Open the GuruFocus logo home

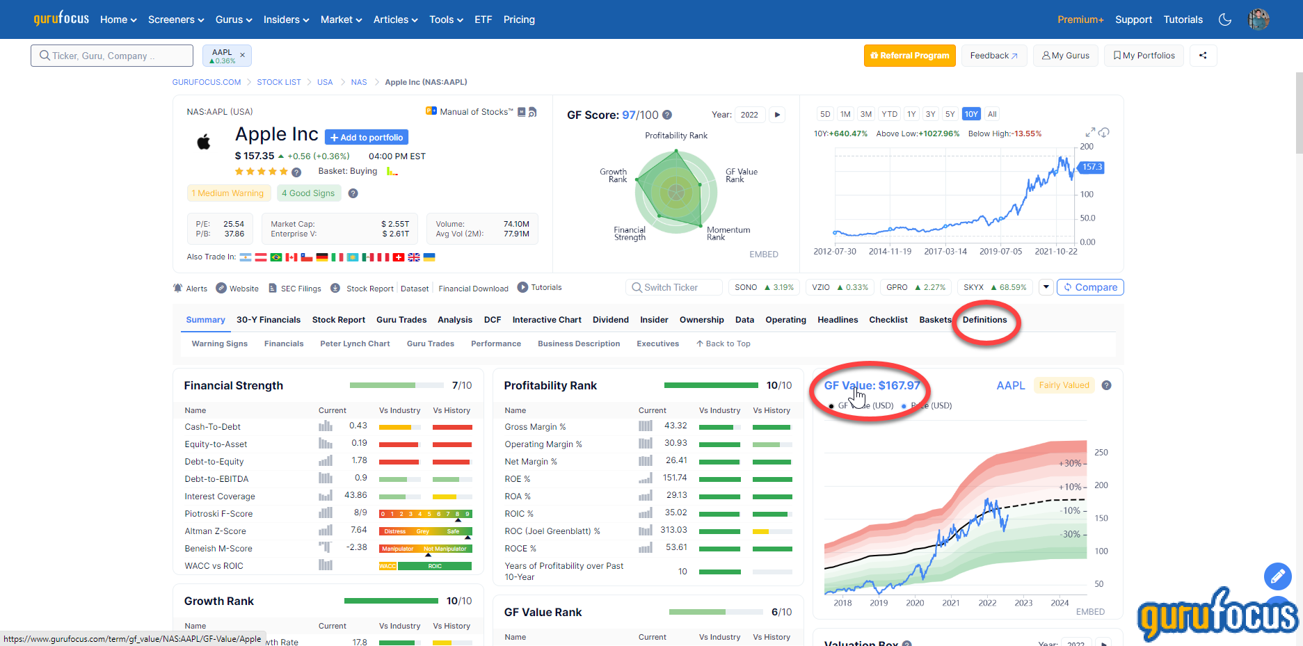(61, 18)
